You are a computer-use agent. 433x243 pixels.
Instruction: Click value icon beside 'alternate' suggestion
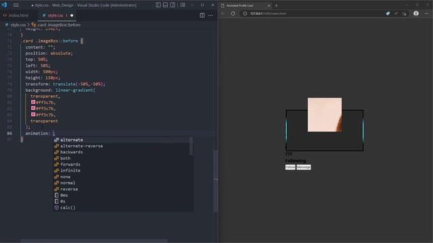(x=57, y=140)
